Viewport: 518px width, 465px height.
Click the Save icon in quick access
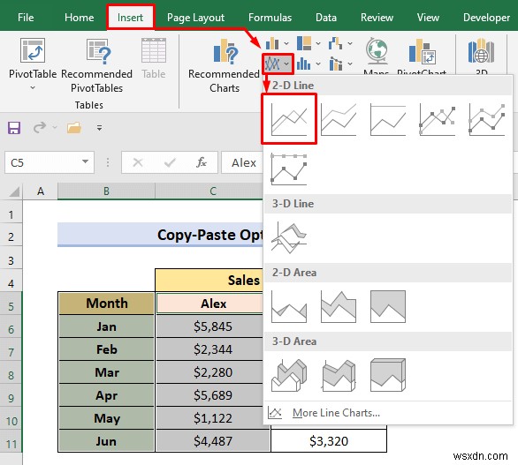tap(14, 128)
